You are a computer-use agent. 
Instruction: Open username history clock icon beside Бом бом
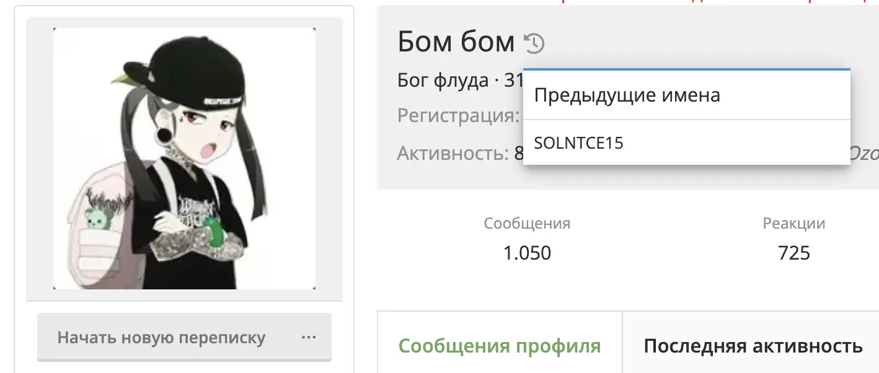click(x=534, y=43)
